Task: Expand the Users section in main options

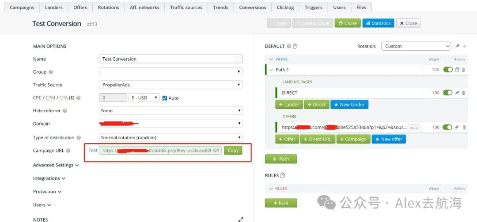Action: (42, 205)
